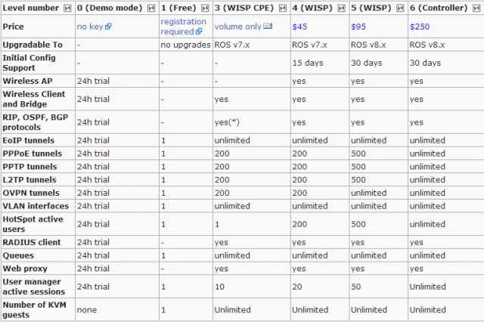Open the registration required link
Screen dimensions: 484x322
[x=183, y=26]
